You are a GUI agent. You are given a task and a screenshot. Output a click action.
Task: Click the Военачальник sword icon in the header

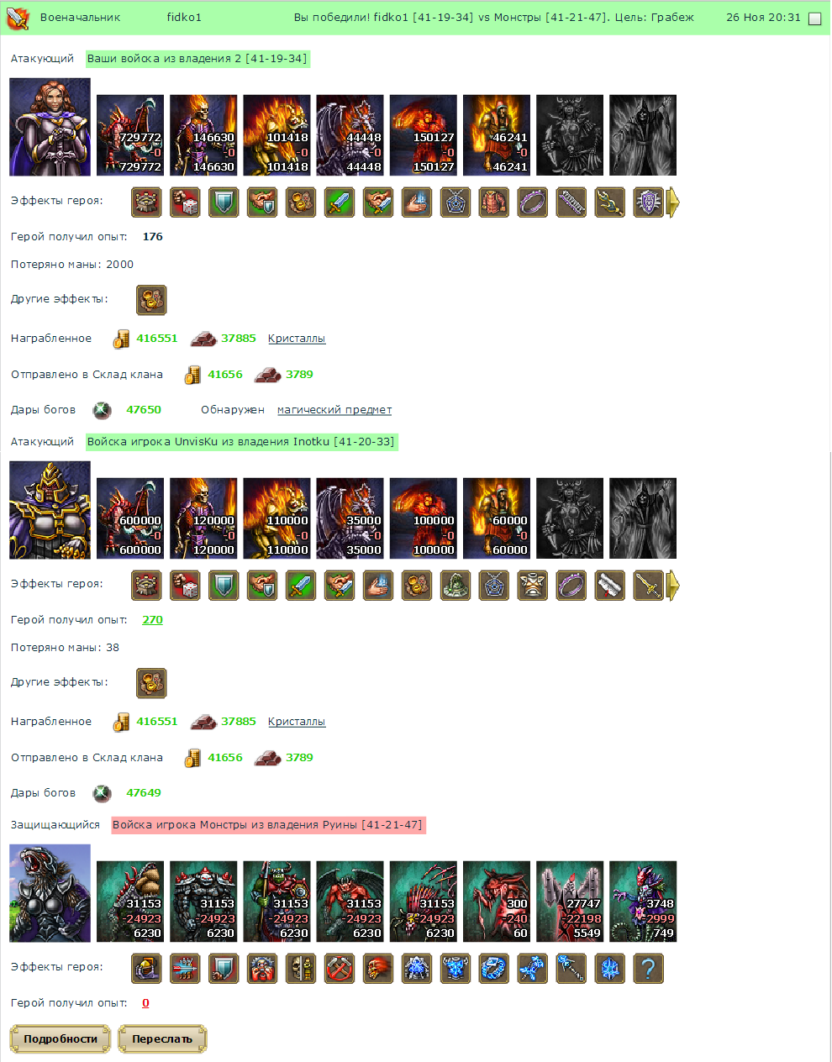pyautogui.click(x=18, y=18)
